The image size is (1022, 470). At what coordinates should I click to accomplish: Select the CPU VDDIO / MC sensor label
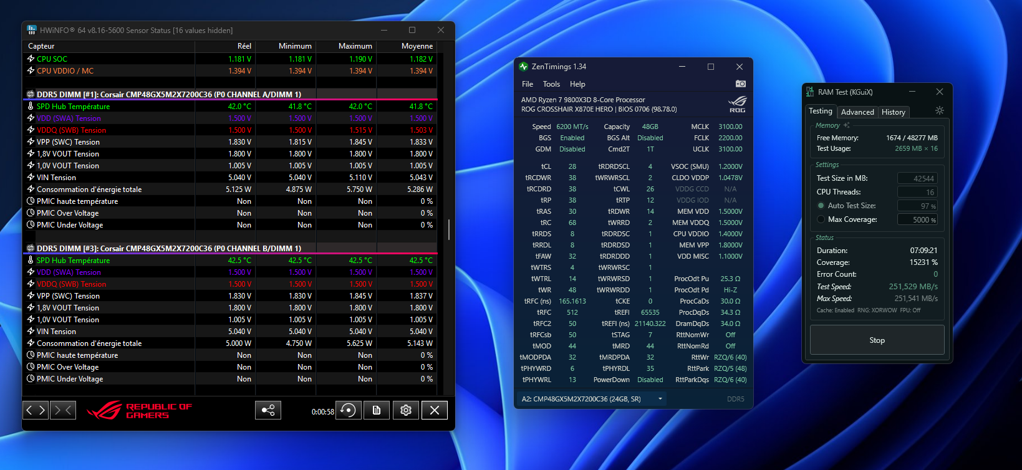click(65, 71)
